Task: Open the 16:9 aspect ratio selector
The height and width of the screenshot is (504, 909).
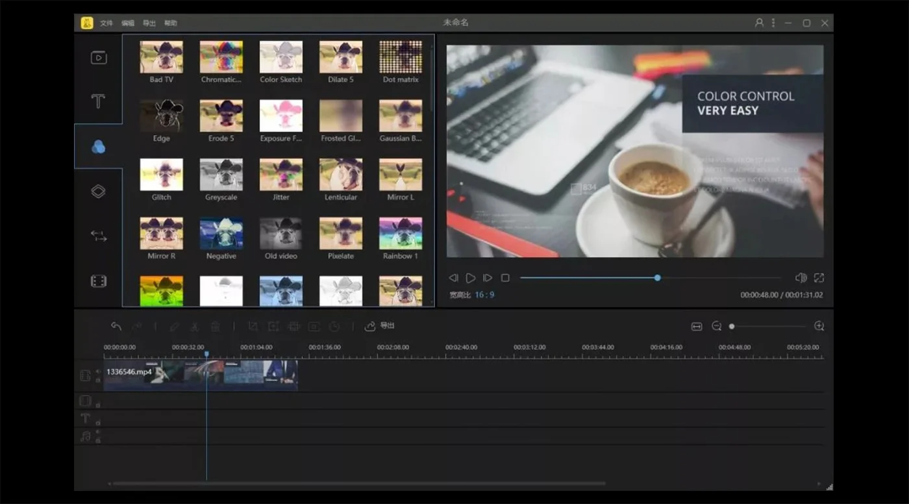Action: pyautogui.click(x=484, y=295)
